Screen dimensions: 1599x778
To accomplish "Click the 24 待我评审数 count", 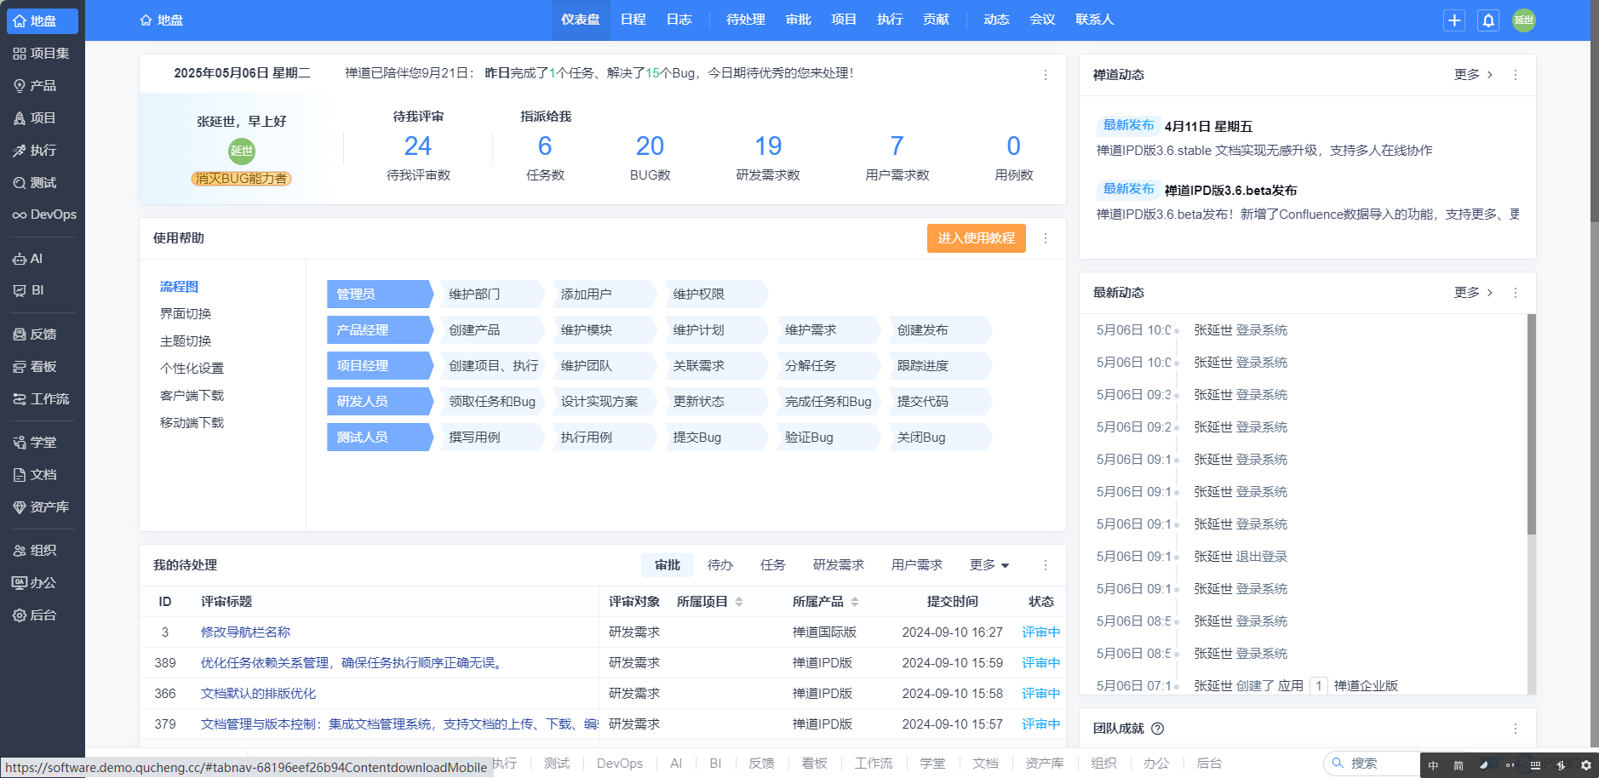I will click(x=418, y=146).
